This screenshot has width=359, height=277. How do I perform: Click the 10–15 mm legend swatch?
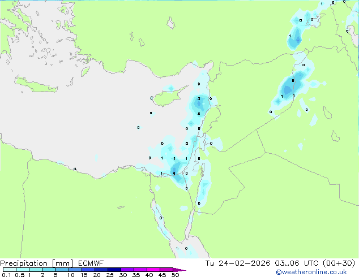click(75, 270)
